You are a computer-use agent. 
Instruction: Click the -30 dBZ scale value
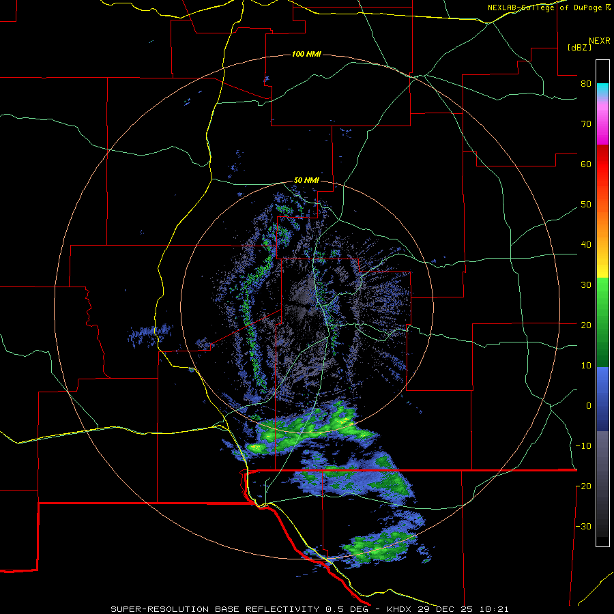click(583, 526)
